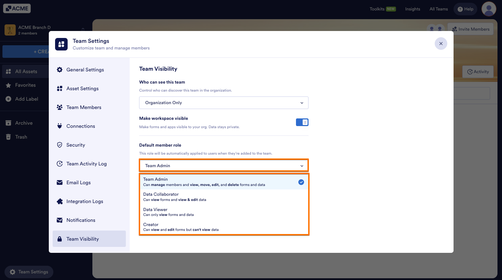Choose the Data Collaborator role option
Screen dimensions: 502x280
224,197
